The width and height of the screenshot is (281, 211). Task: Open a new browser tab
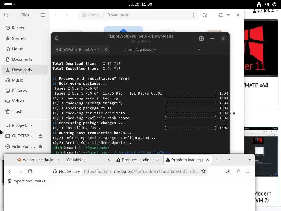tap(218, 160)
